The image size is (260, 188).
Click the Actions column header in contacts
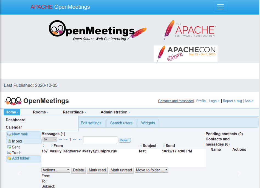point(239,149)
